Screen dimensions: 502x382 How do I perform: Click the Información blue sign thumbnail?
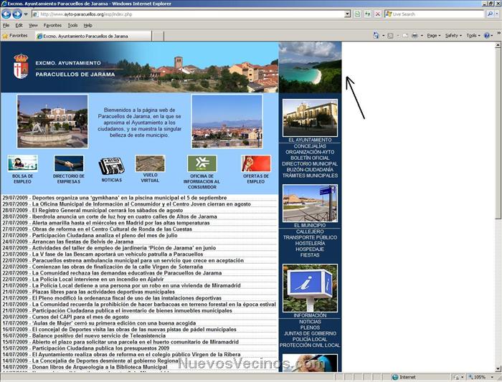pyautogui.click(x=310, y=287)
